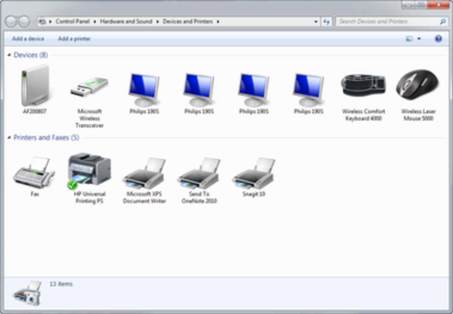Select the Microsoft Wireless Transceiver icon
This screenshot has width=453, height=314.
90,87
